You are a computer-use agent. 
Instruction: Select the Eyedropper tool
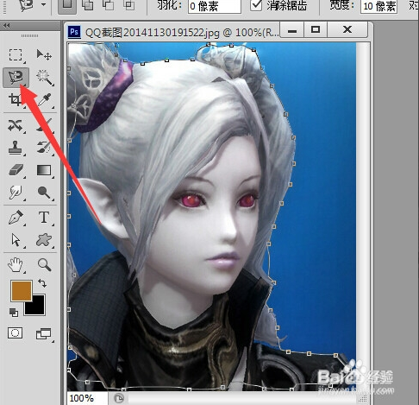[x=45, y=100]
